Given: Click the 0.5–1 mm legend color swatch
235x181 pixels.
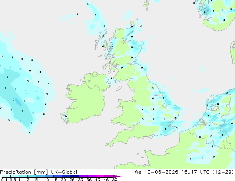Looking at the screenshot, I should pyautogui.click(x=15, y=176).
